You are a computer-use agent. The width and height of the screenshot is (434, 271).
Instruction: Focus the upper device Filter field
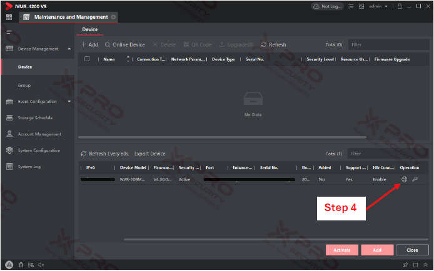(x=388, y=44)
